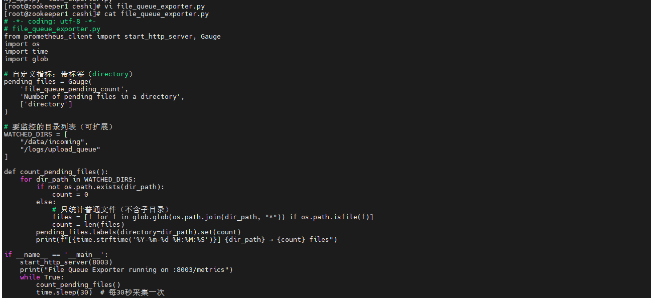Click the "/logs/upload_queue" path string
This screenshot has width=651, height=298.
pyautogui.click(x=60, y=149)
